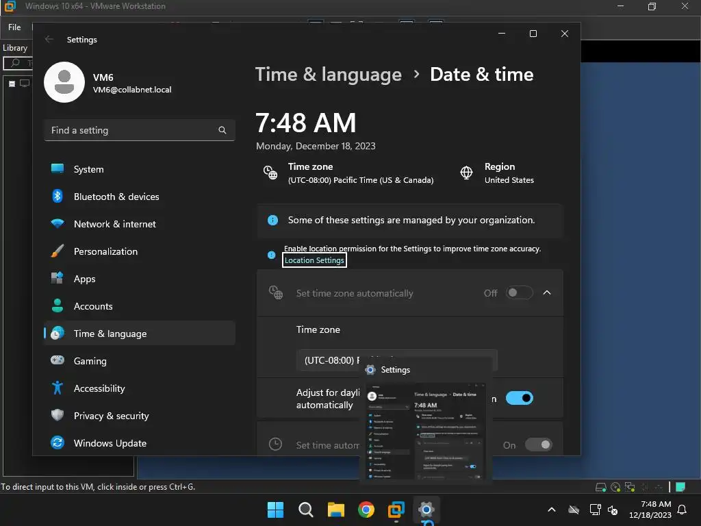Open Gaming settings category
Viewport: 701px width, 526px height.
pyautogui.click(x=140, y=360)
